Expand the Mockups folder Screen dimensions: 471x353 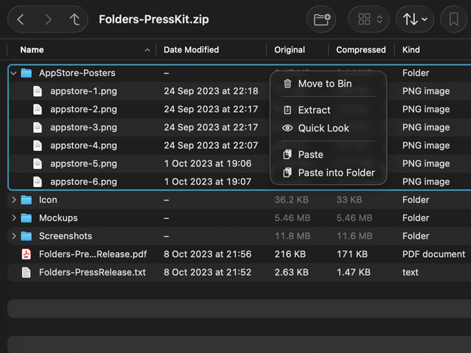click(x=14, y=218)
